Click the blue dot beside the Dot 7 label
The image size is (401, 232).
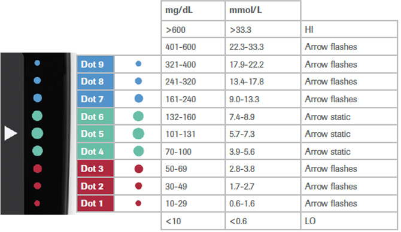coord(139,99)
